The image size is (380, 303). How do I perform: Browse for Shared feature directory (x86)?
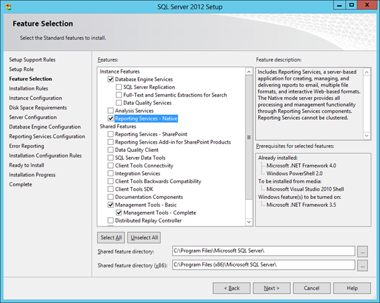click(x=362, y=265)
